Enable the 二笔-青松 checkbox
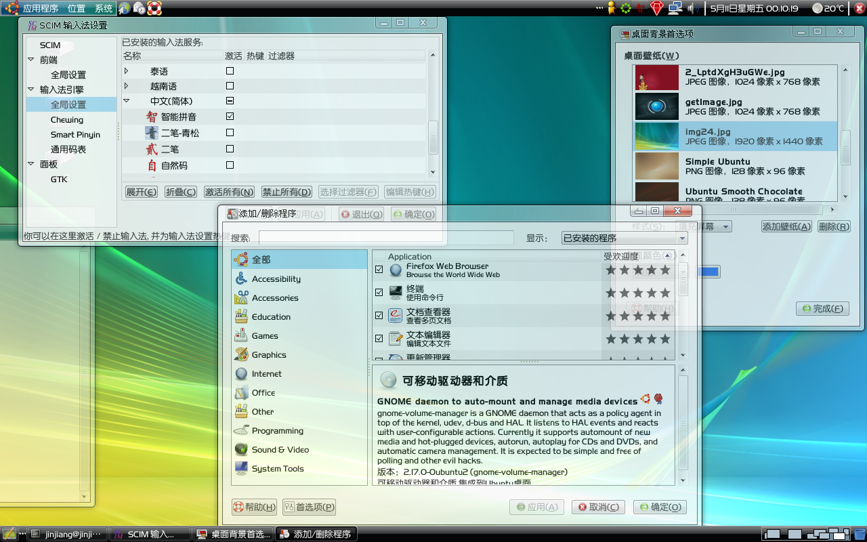Screen dimensions: 867x542 click(230, 133)
